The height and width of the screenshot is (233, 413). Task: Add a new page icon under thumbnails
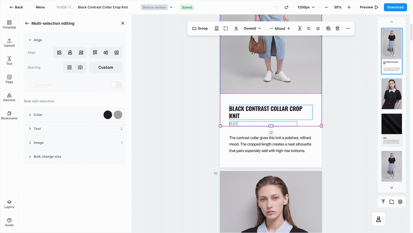click(392, 202)
